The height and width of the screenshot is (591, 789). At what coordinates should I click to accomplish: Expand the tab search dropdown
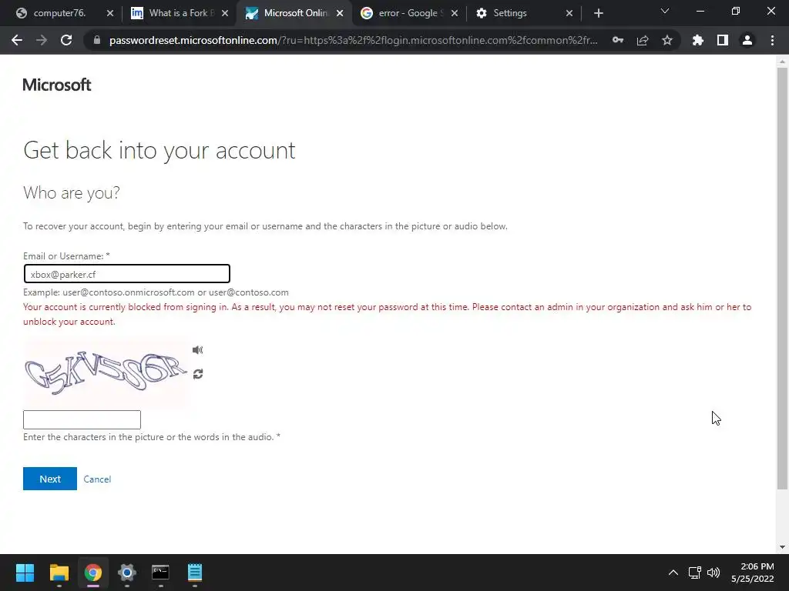point(665,11)
